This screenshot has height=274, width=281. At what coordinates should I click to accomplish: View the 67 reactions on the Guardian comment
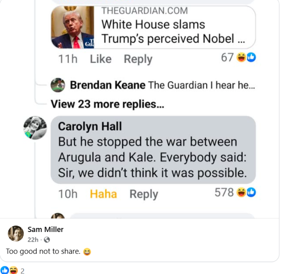[238, 58]
